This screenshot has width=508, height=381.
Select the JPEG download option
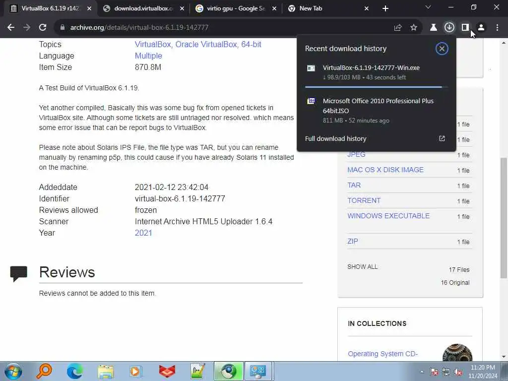(356, 155)
